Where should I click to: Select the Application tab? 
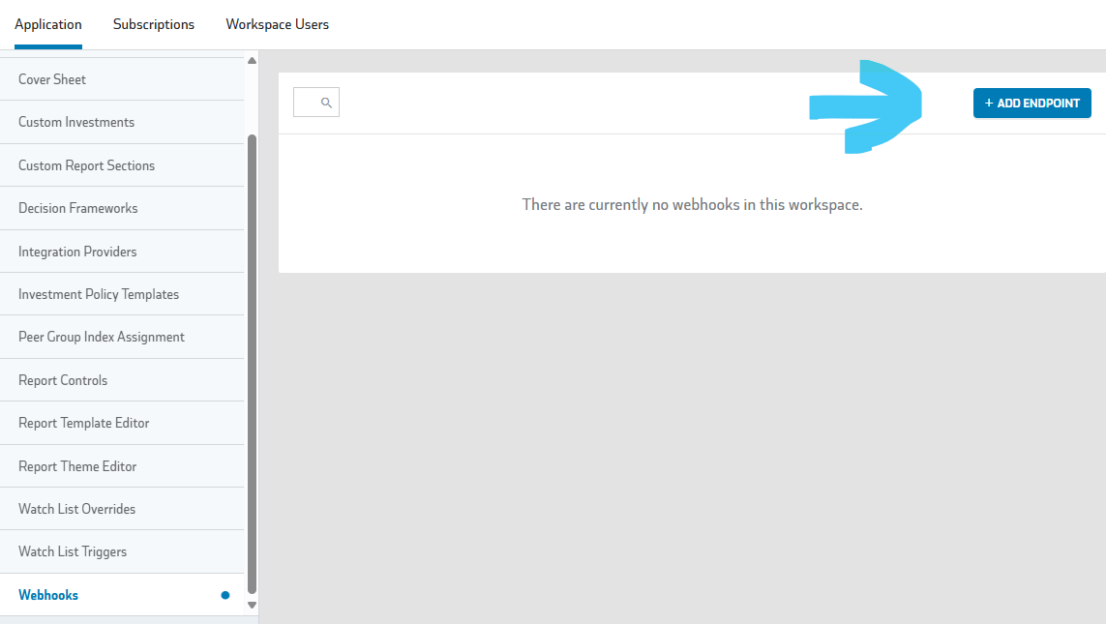48,24
